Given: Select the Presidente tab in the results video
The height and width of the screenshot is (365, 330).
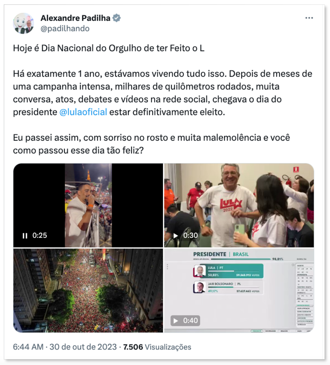Looking at the screenshot, I should (257, 331).
